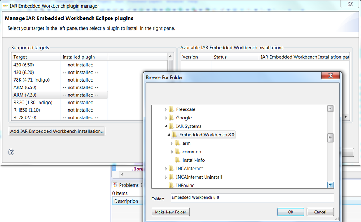Viewport: 361px width, 222px height.
Task: Expand the Freescale folder node
Action: pyautogui.click(x=166, y=109)
